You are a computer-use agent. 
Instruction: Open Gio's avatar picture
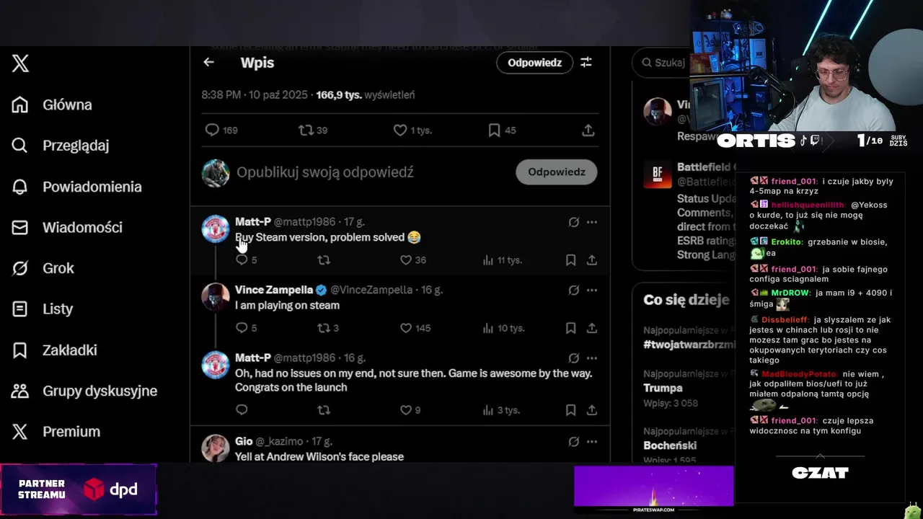pyautogui.click(x=215, y=448)
